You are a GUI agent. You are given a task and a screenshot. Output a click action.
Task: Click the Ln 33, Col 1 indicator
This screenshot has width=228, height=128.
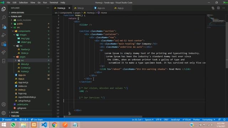point(137,119)
